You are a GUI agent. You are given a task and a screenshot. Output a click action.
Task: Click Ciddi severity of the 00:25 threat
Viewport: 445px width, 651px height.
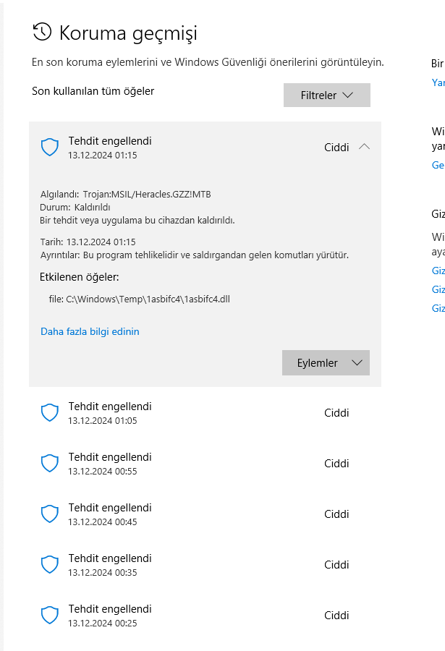coord(336,616)
